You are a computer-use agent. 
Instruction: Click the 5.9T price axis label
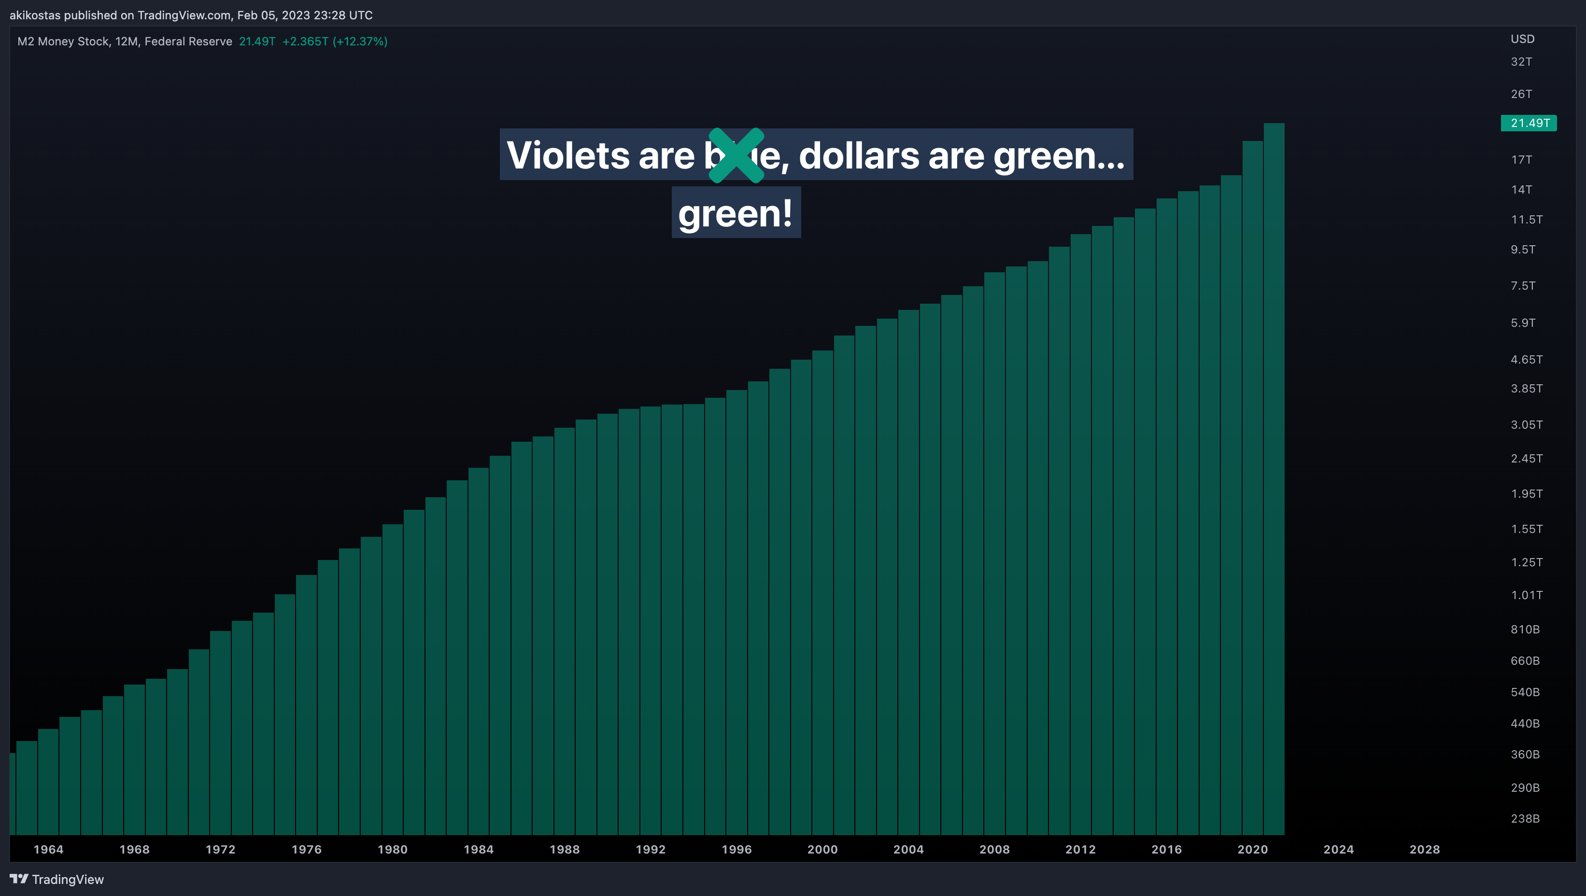pos(1523,323)
